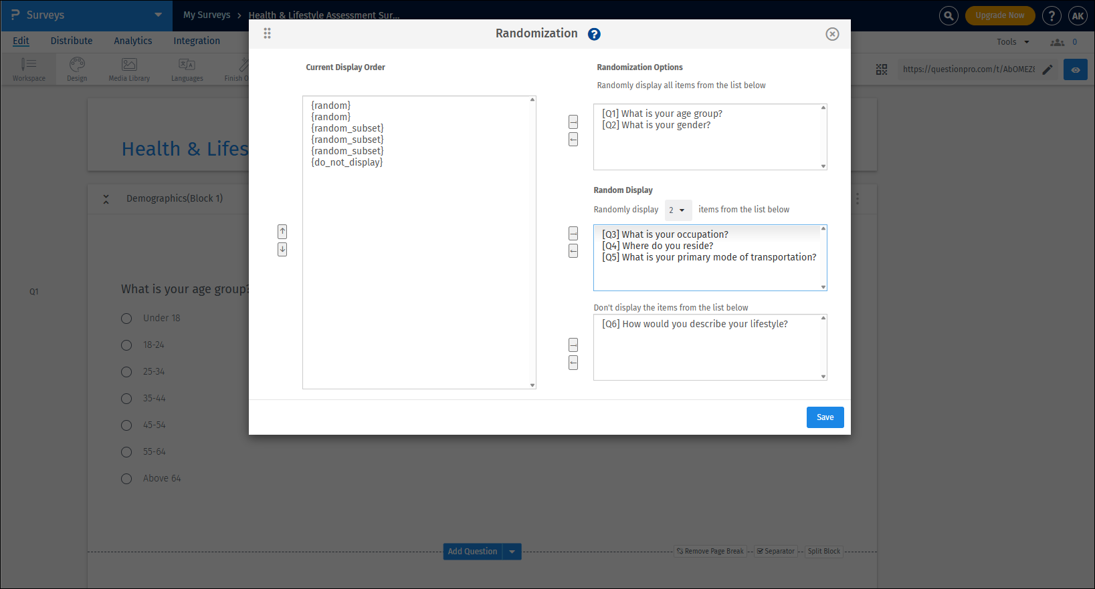Select [Q2] What is your gender?

(656, 125)
